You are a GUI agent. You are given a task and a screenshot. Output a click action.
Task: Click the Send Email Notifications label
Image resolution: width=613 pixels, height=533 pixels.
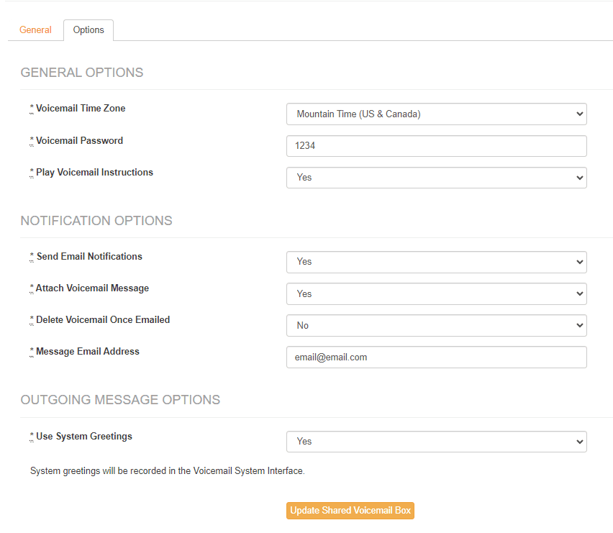[86, 256]
